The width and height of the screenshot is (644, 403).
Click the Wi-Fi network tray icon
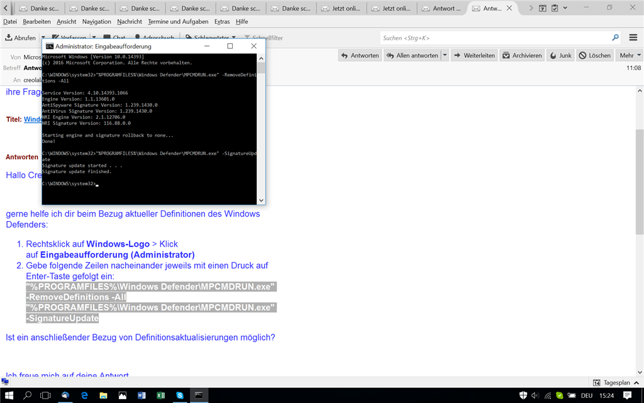pyautogui.click(x=548, y=395)
